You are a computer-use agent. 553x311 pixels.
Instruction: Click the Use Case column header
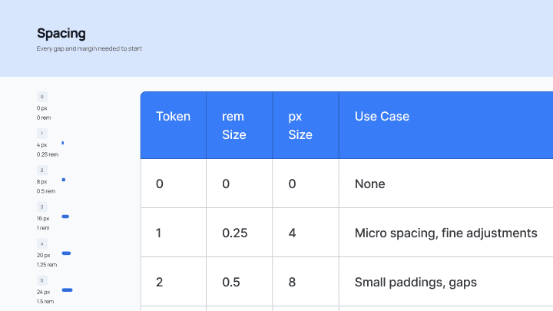(445, 125)
